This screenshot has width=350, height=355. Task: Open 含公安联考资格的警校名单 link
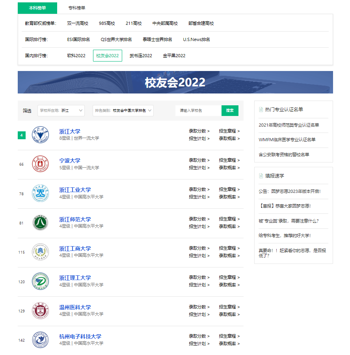pyautogui.click(x=284, y=155)
